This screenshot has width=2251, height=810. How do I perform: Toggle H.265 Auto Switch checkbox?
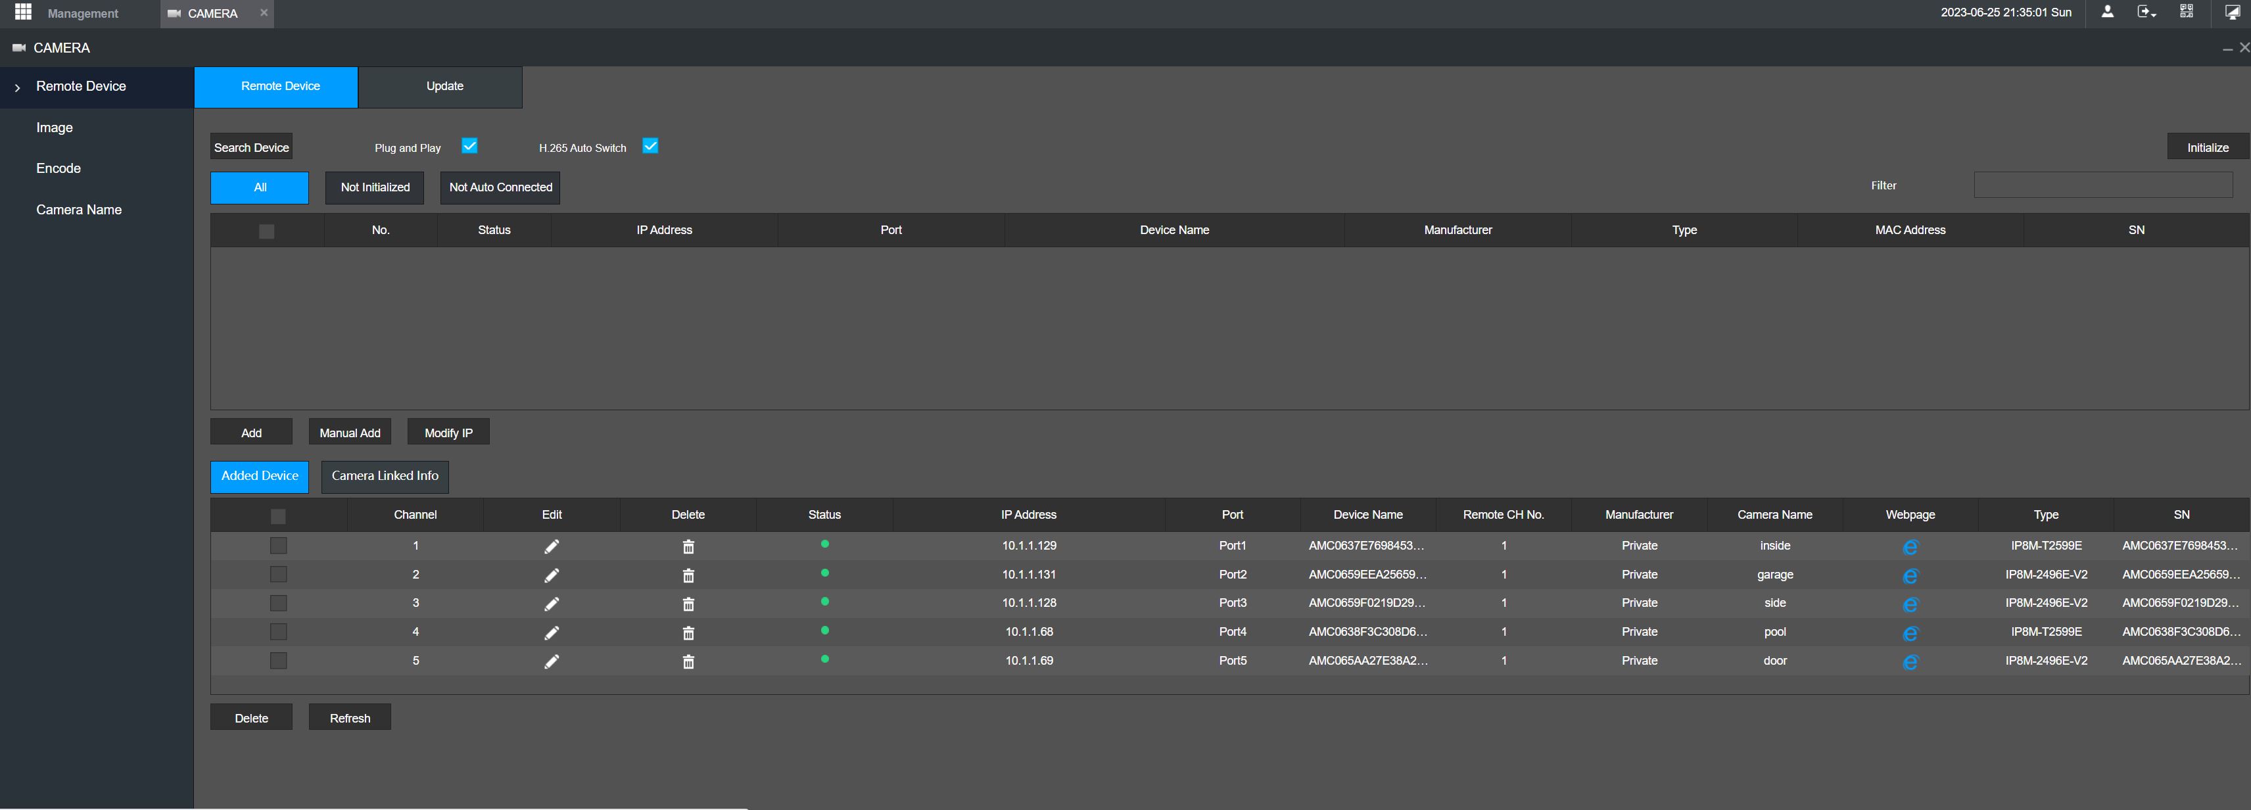coord(650,146)
